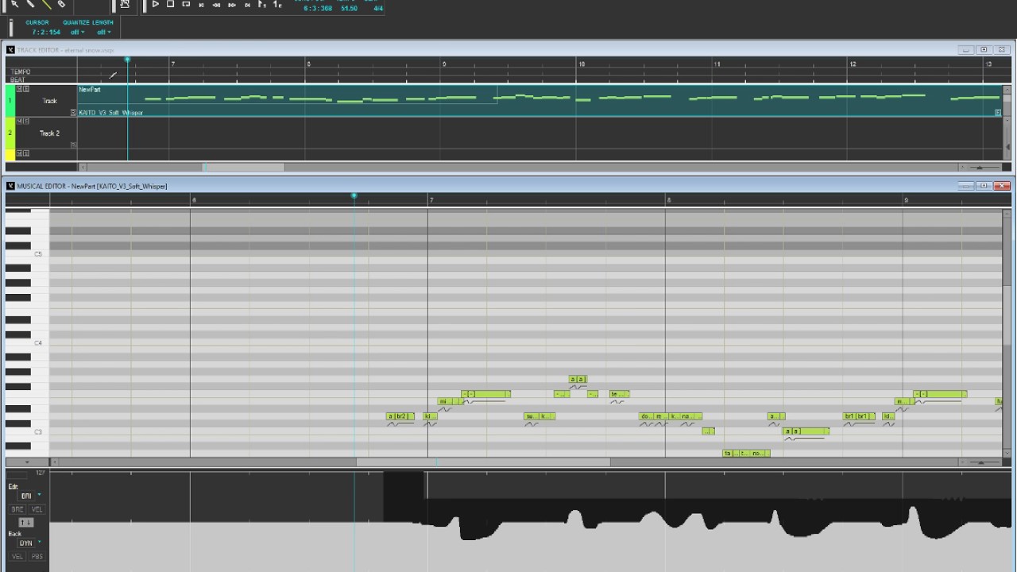Solo Track 2 with S button
Screen dimensions: 1017x572
click(x=25, y=121)
